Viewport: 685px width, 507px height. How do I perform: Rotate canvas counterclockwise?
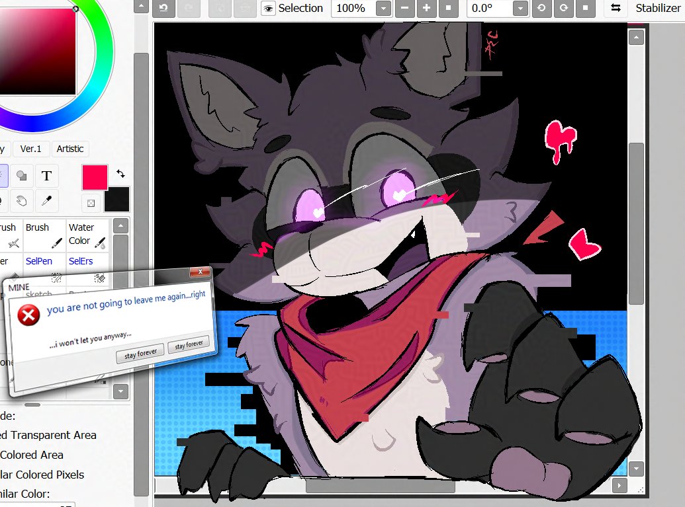coord(541,8)
